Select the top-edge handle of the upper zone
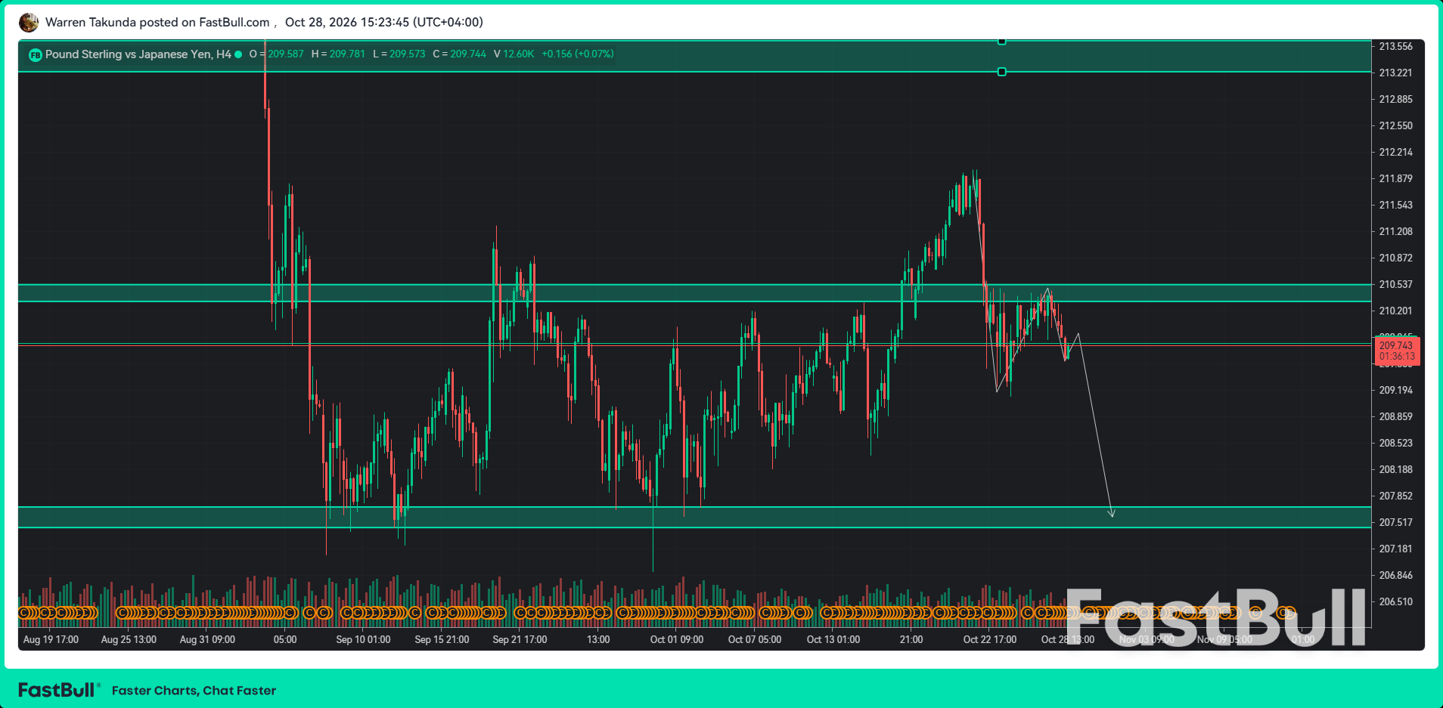This screenshot has height=708, width=1443. pyautogui.click(x=1002, y=41)
